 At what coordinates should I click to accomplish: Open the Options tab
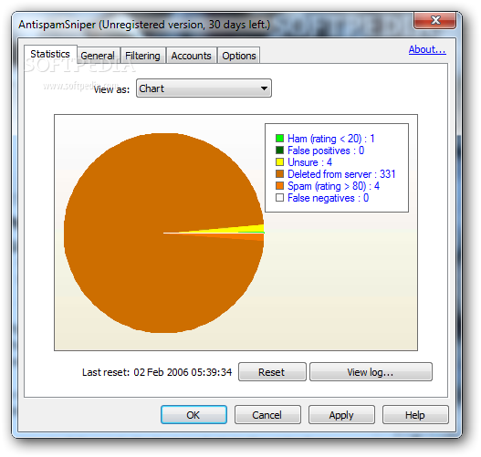point(239,56)
